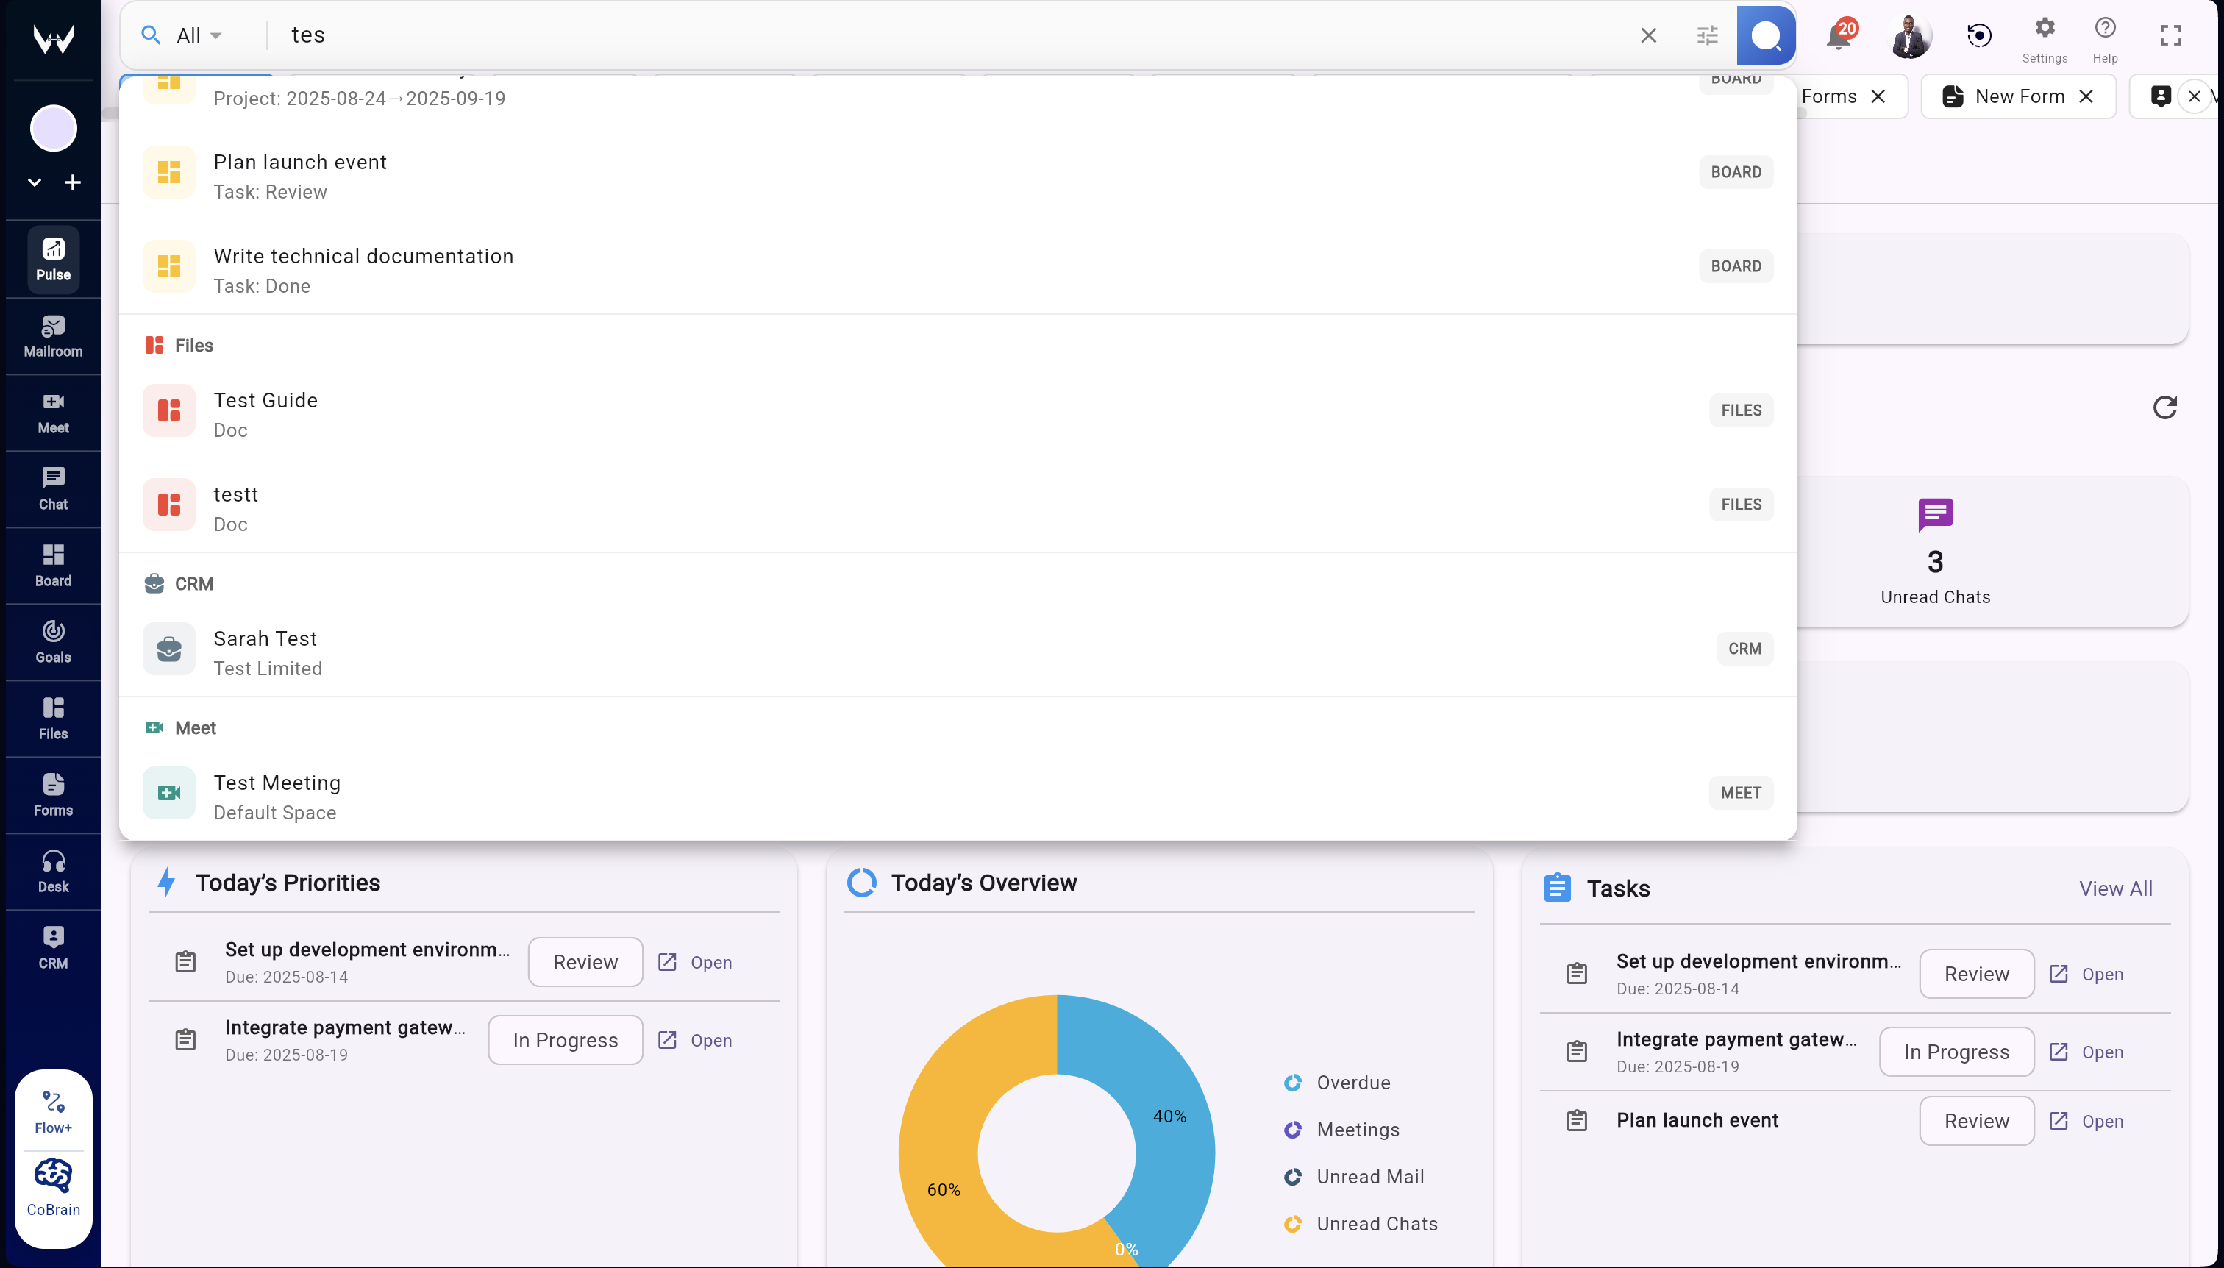2224x1268 pixels.
Task: Click the search submit button
Action: [1764, 35]
